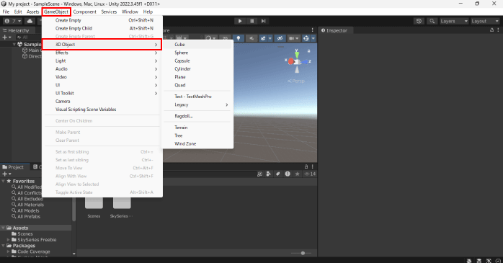Open Hierarchy create plus dropdown
Screen dimensions: 503x263
point(6,37)
